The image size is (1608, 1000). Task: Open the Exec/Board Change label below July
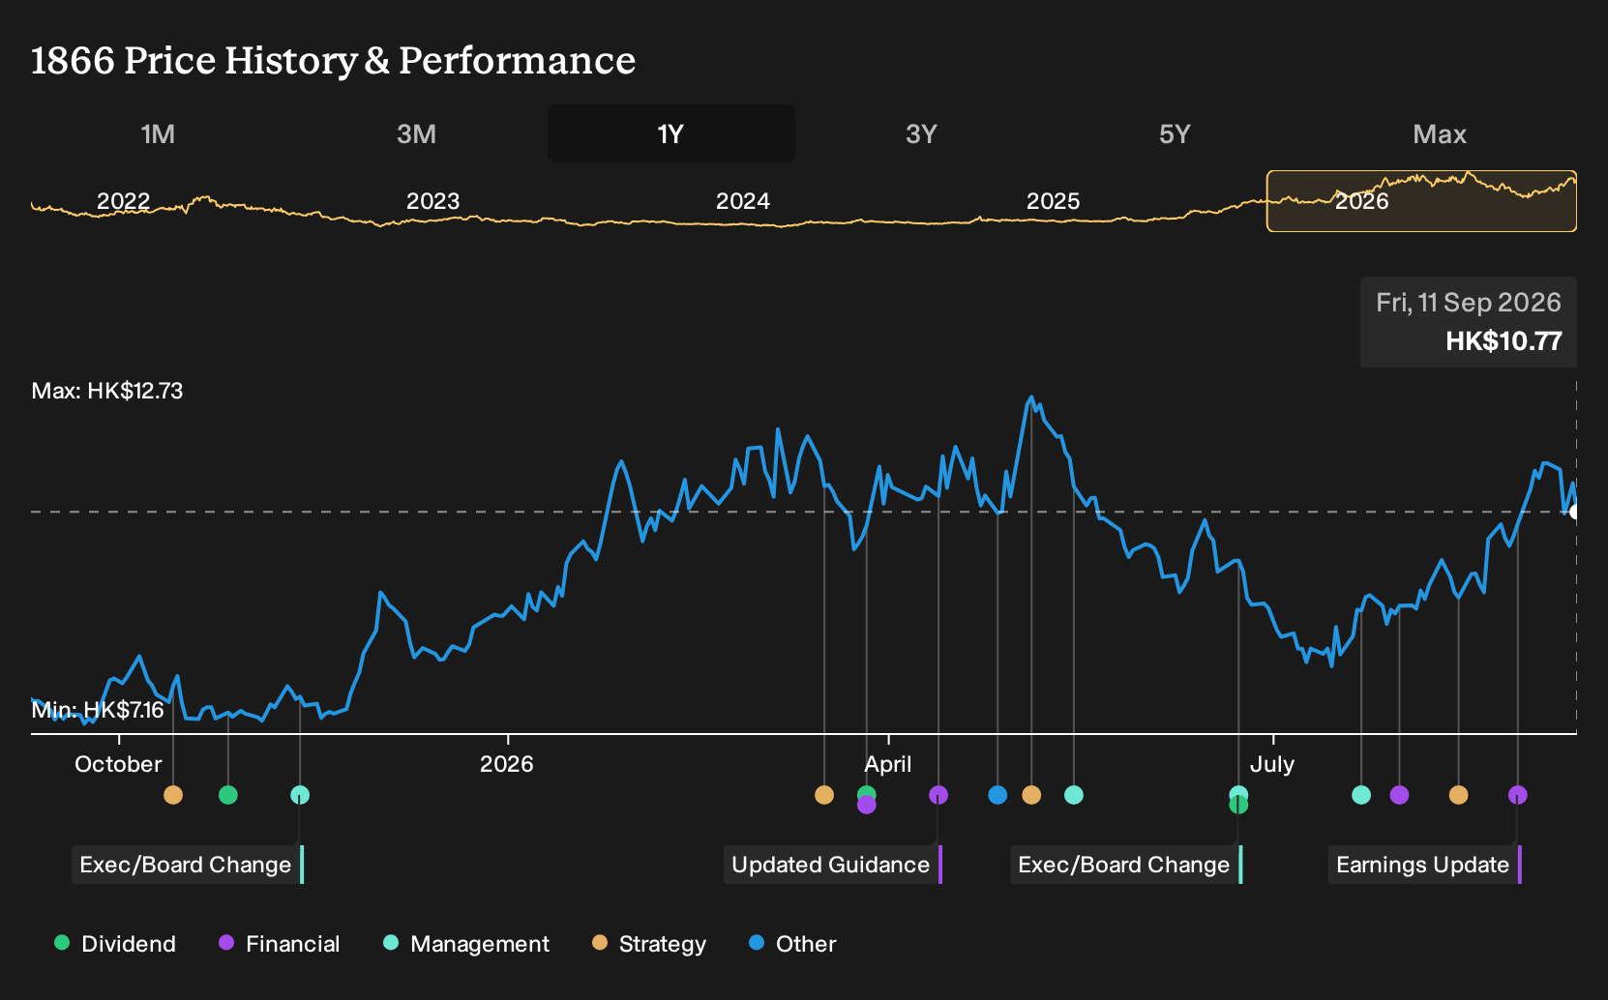pyautogui.click(x=1126, y=865)
